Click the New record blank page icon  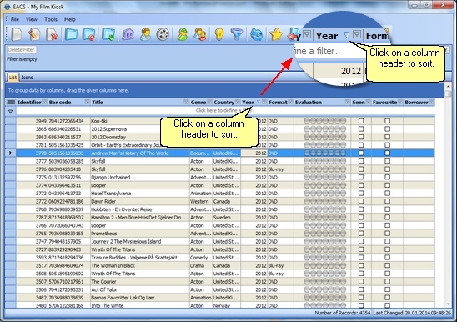pos(17,34)
